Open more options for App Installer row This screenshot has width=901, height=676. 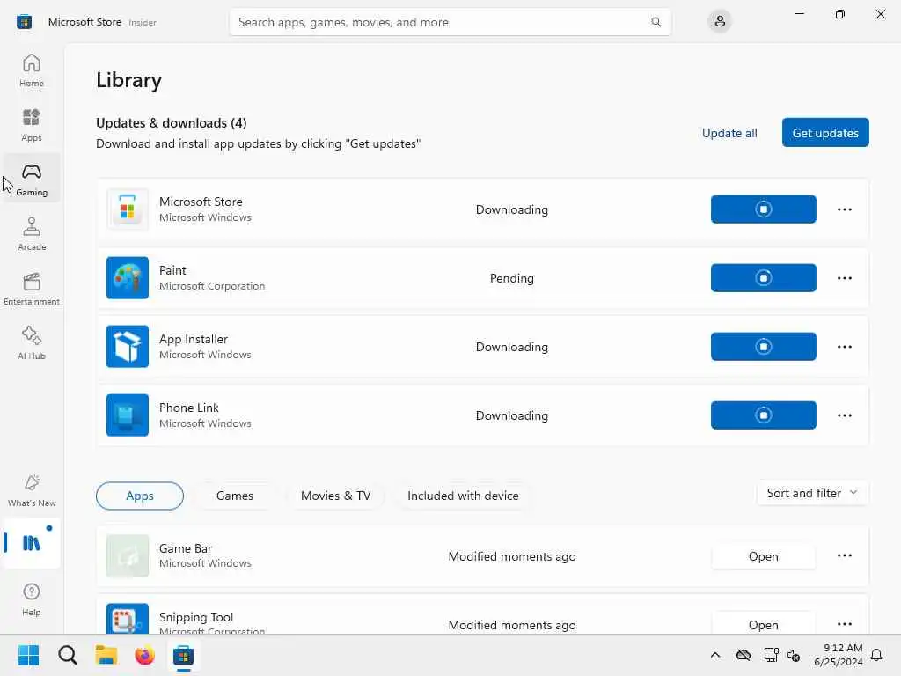(844, 347)
